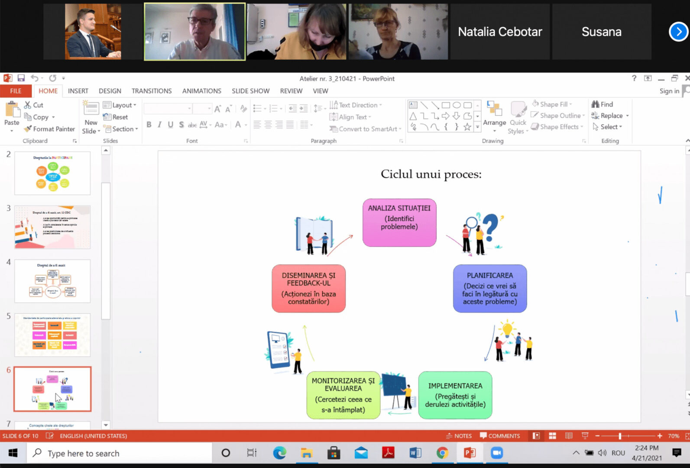Select the star shape in shapes gallery
Viewport: 690px width, 468px height.
(467, 127)
